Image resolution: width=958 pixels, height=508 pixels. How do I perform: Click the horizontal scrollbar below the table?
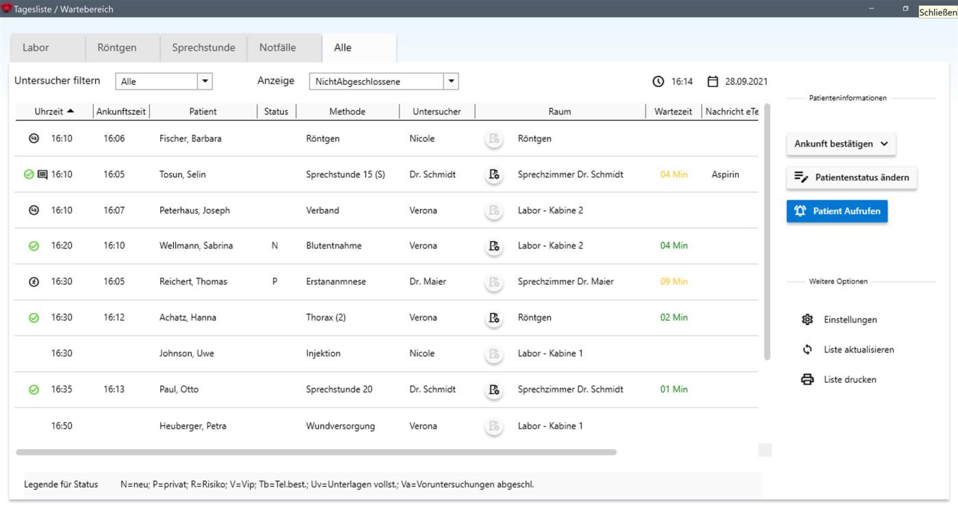316,452
